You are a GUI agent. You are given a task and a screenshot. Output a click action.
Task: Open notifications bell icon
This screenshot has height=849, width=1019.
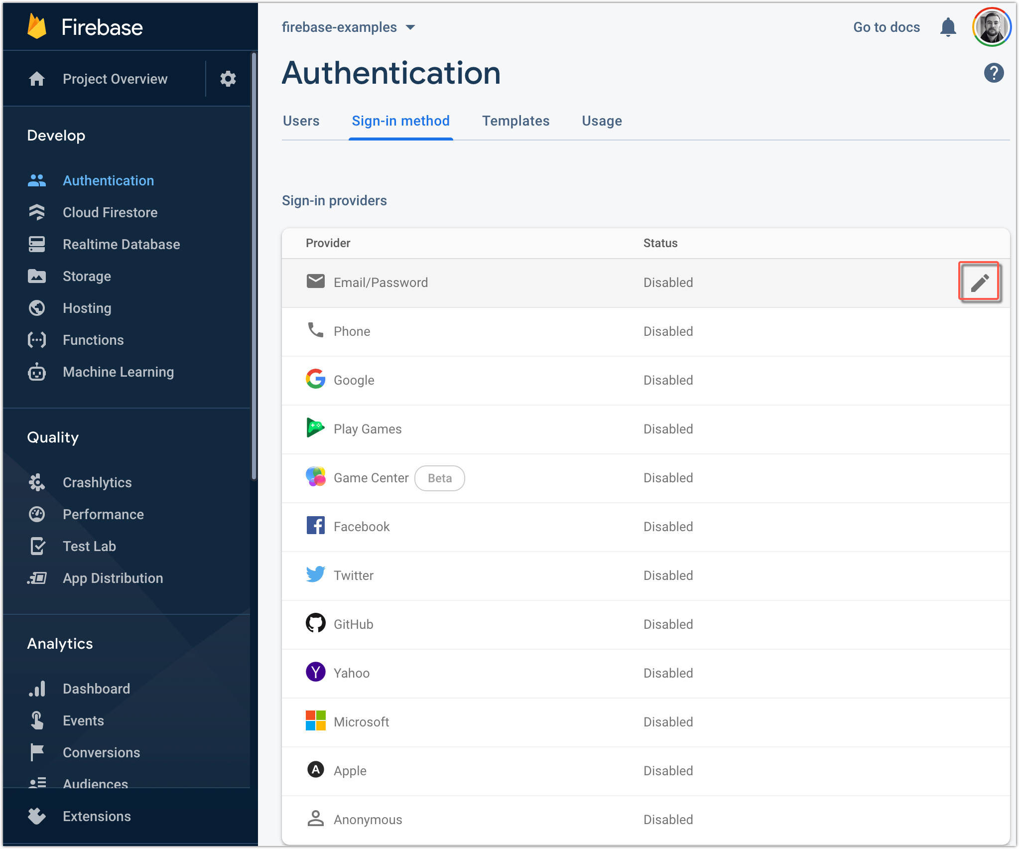coord(948,27)
